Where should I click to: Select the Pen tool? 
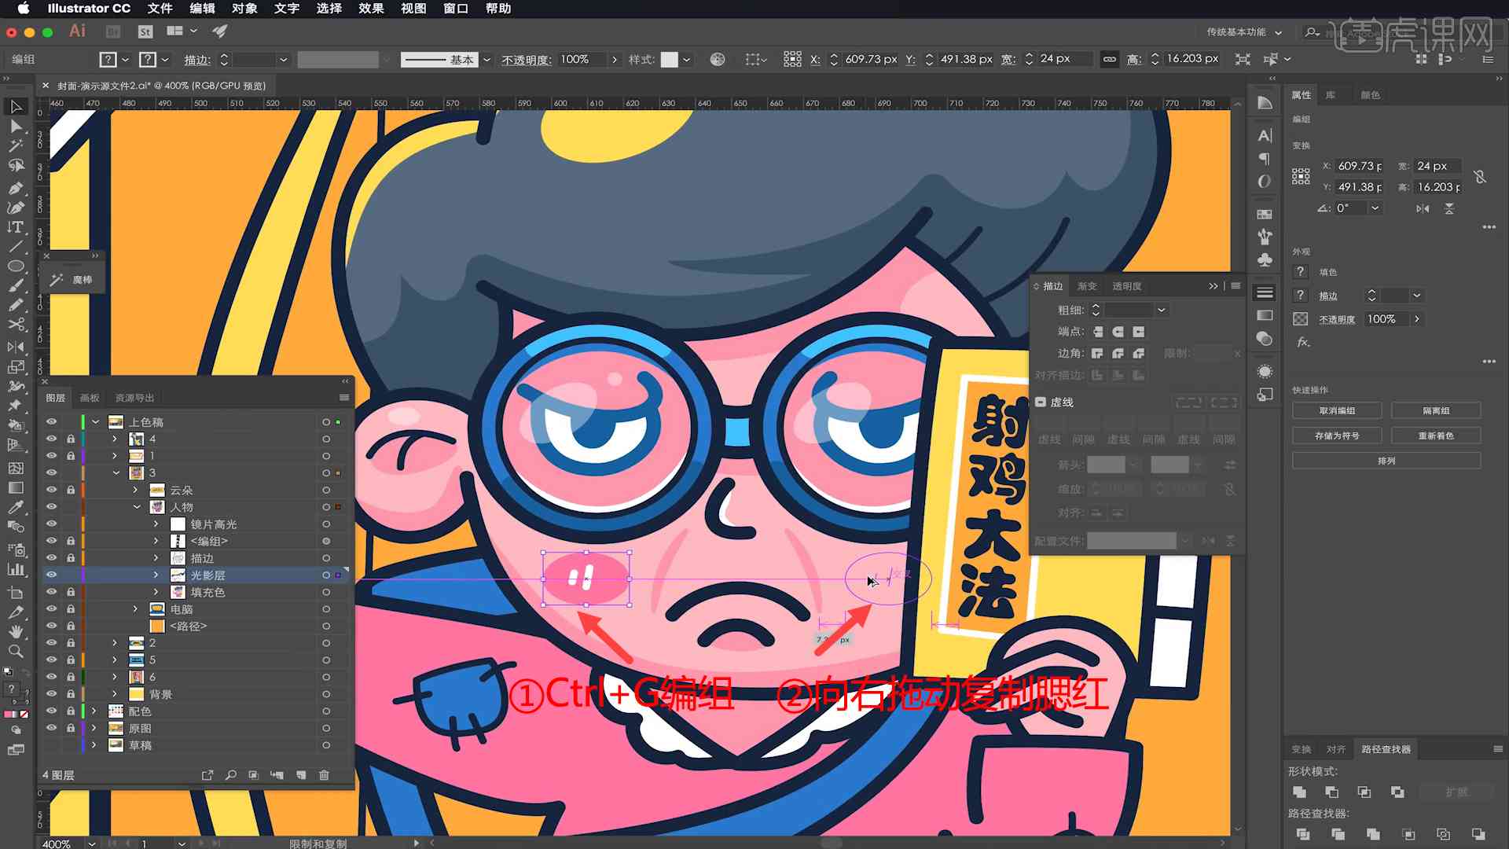(x=16, y=188)
